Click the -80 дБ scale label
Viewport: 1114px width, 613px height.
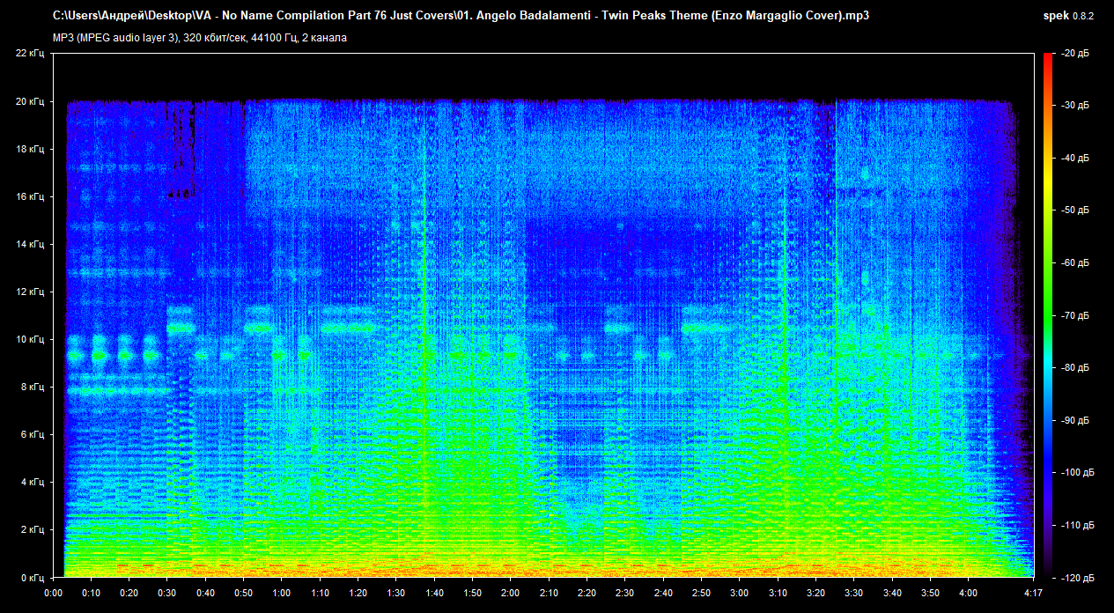pyautogui.click(x=1076, y=367)
